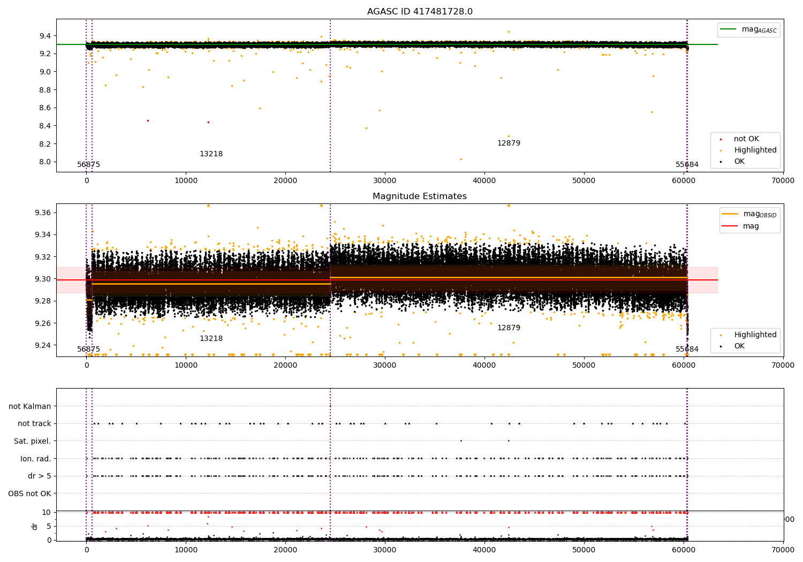Click the red mag legend line swatch
The height and width of the screenshot is (562, 803).
point(730,226)
